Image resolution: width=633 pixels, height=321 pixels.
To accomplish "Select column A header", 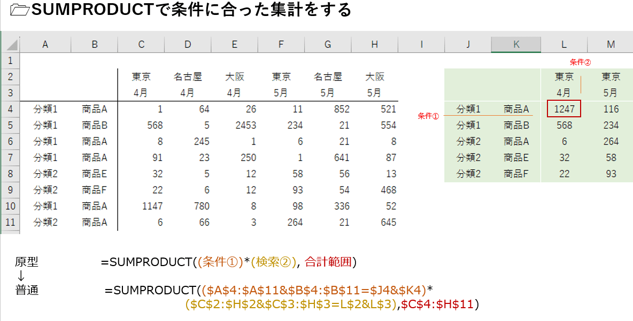I will click(x=45, y=45).
